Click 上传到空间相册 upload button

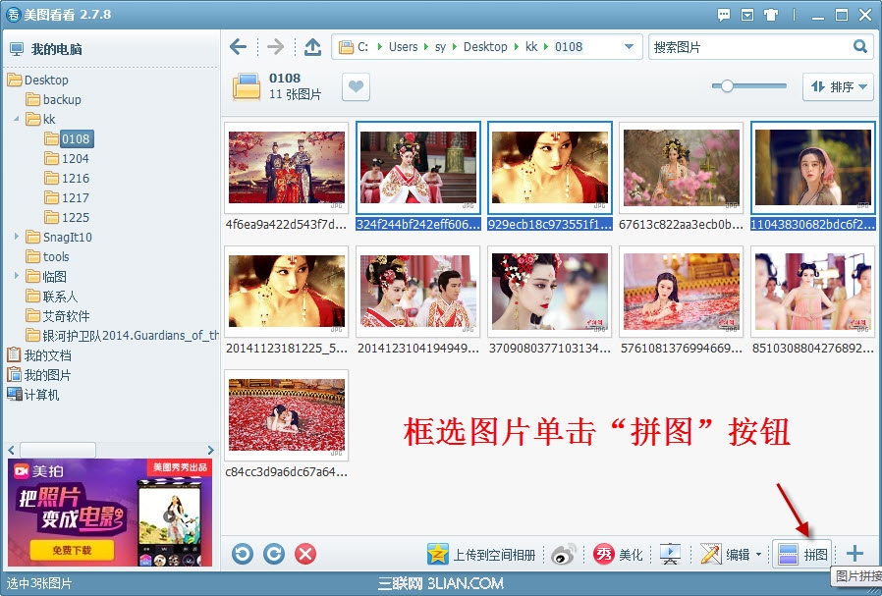tap(481, 555)
